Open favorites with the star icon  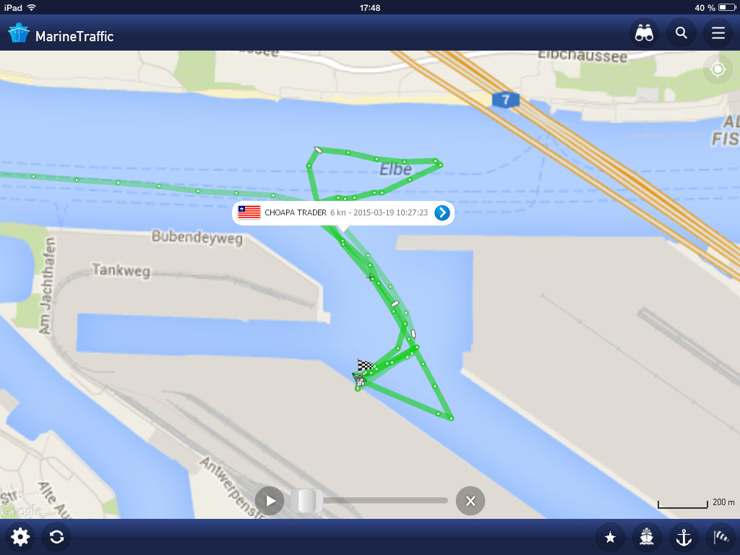[x=610, y=537]
